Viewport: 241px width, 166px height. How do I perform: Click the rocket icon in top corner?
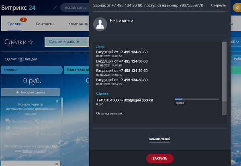coord(237,8)
